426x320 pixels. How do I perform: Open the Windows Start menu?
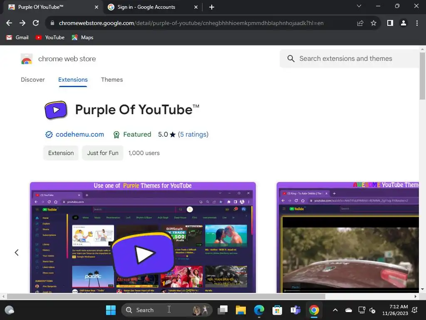coord(111,310)
